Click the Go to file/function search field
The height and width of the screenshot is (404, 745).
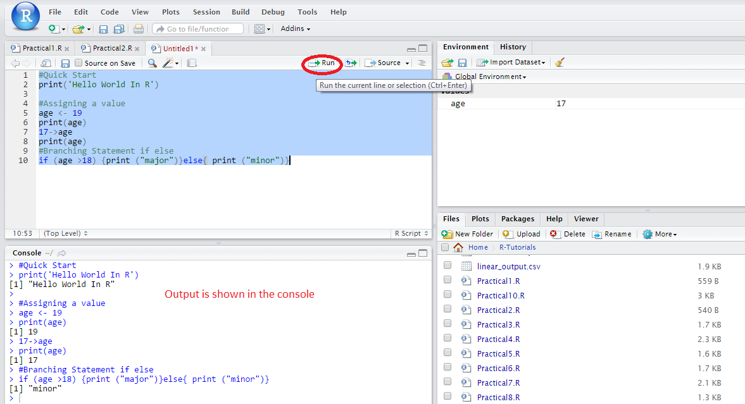197,28
